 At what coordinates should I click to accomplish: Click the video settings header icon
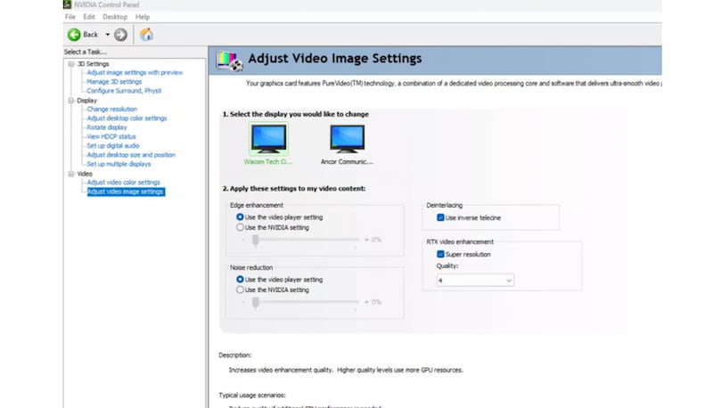[229, 60]
